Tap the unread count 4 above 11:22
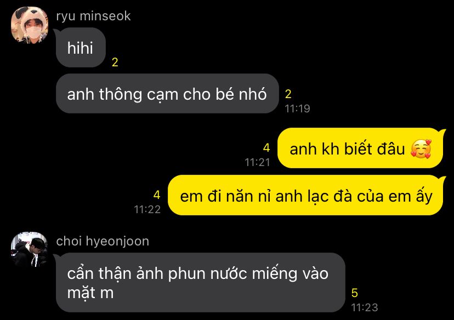The image size is (454, 320). [157, 195]
